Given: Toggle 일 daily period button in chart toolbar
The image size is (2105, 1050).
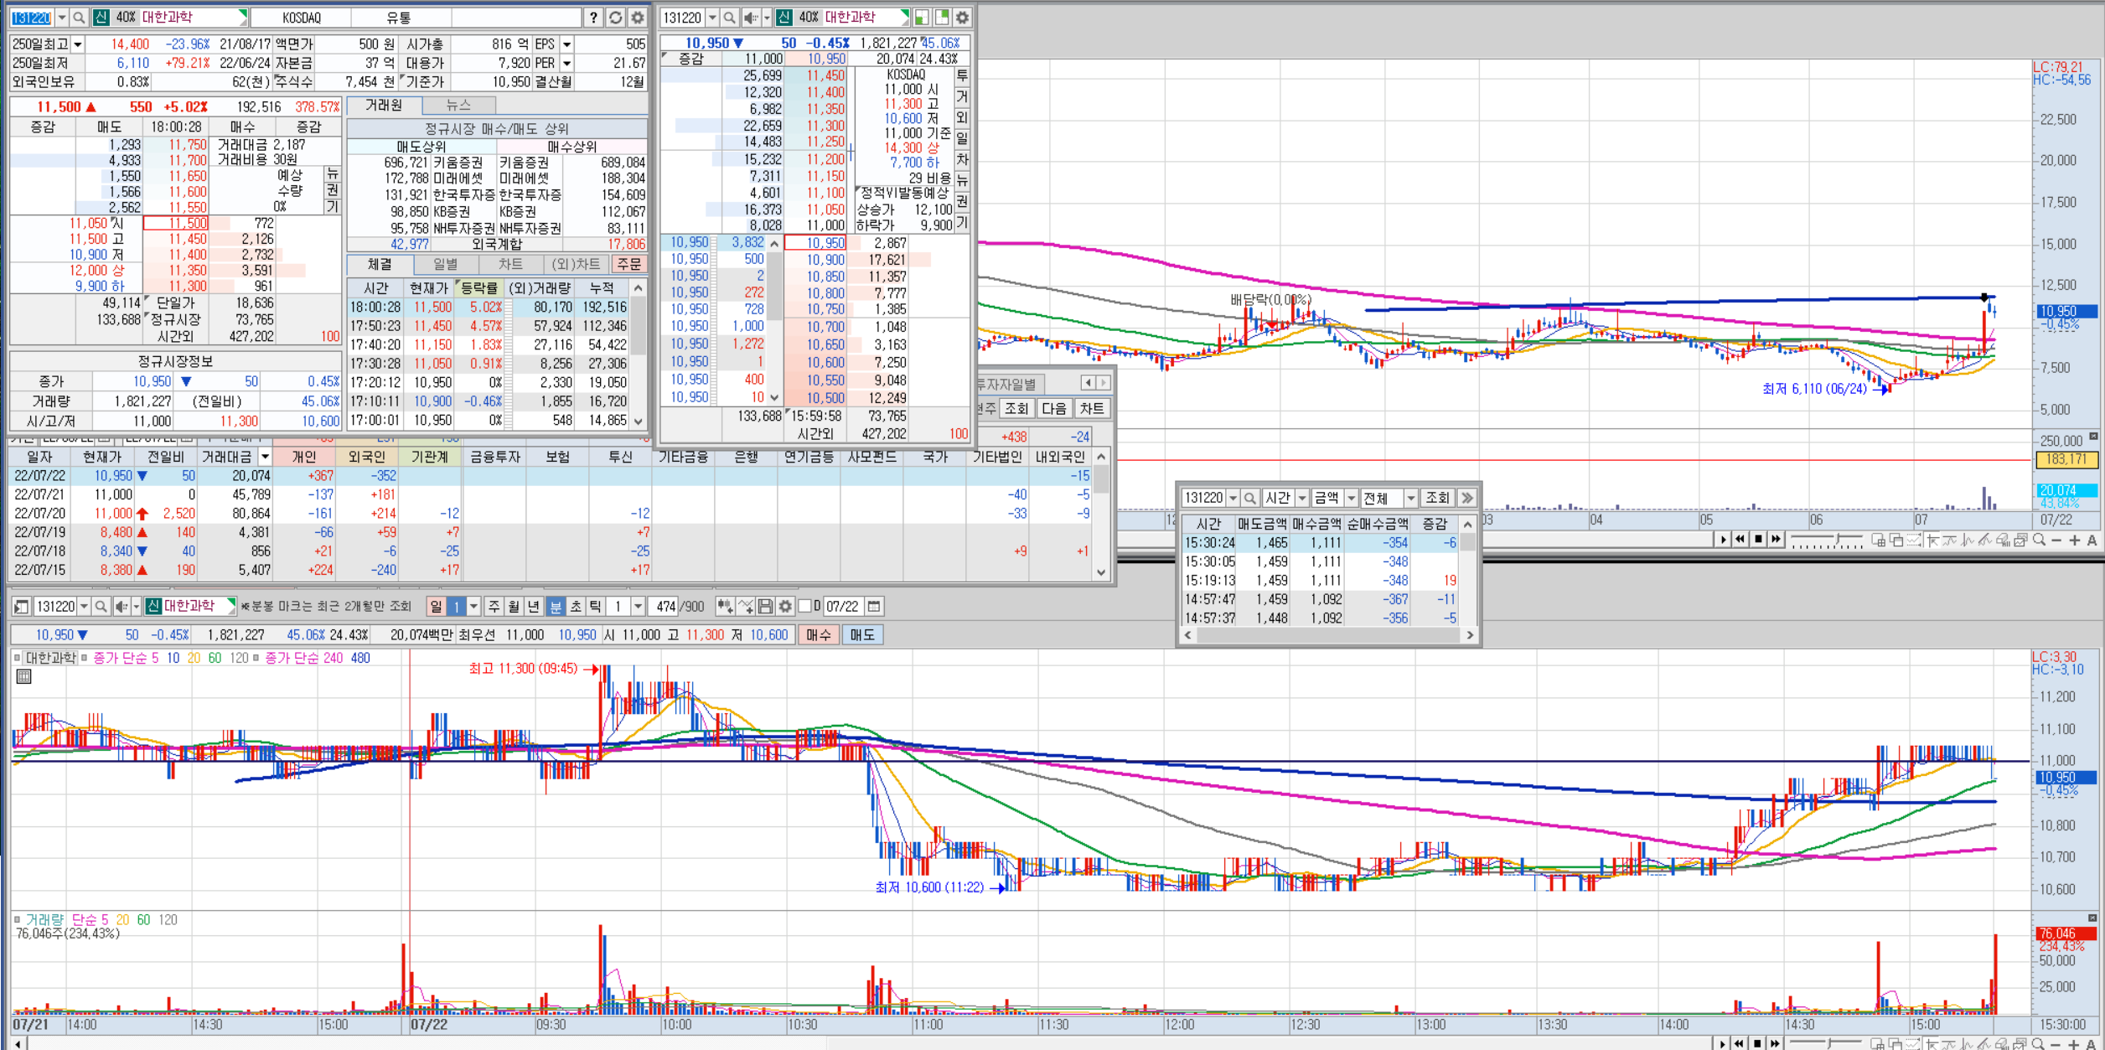Looking at the screenshot, I should 436,606.
